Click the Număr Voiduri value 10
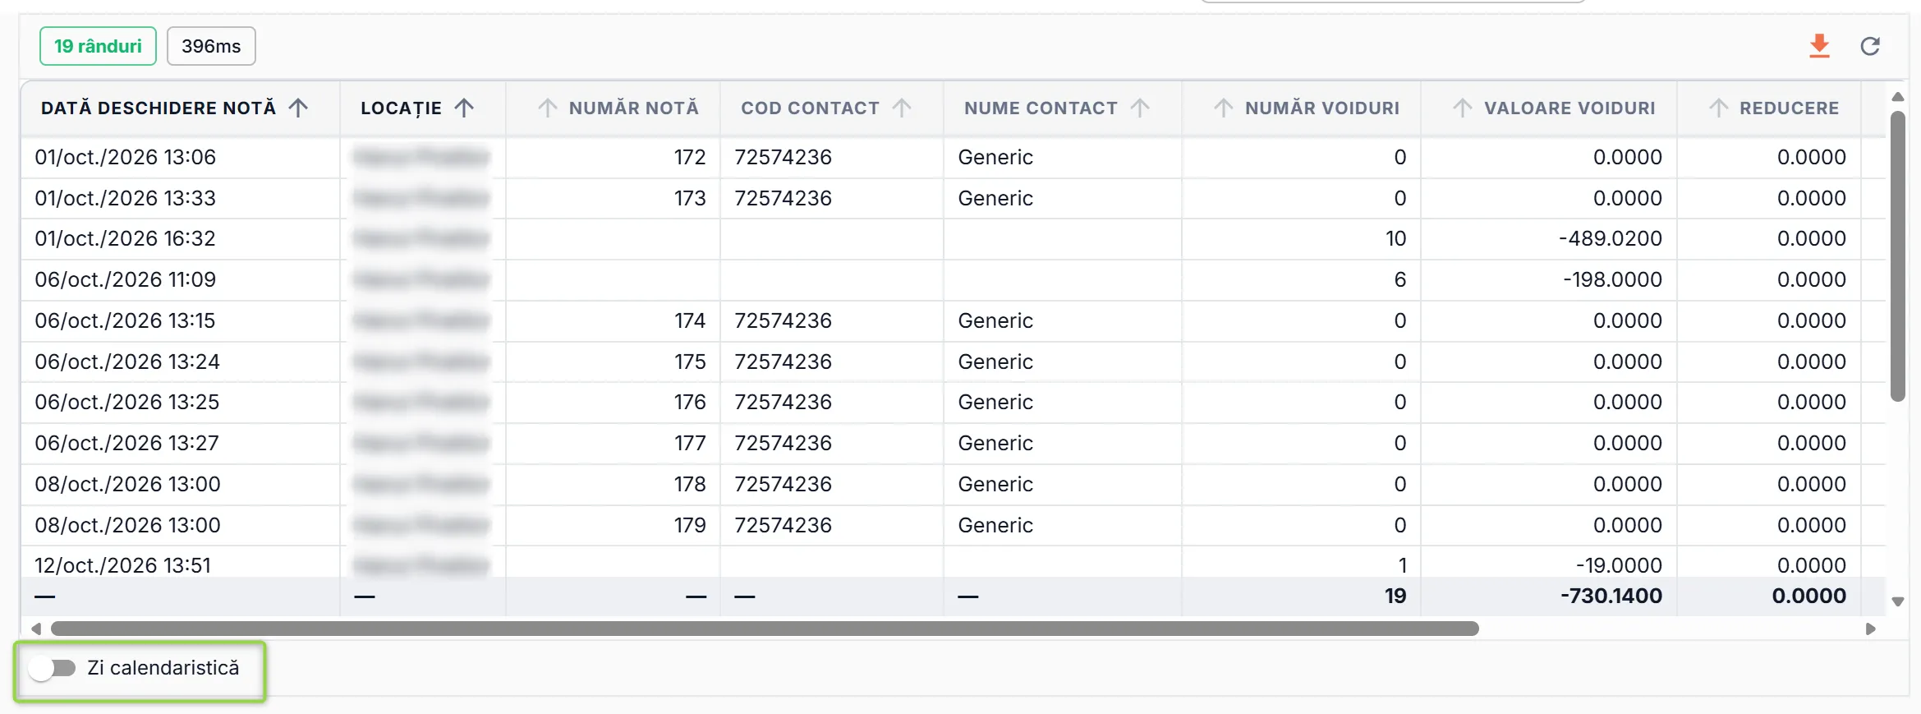 [x=1395, y=238]
